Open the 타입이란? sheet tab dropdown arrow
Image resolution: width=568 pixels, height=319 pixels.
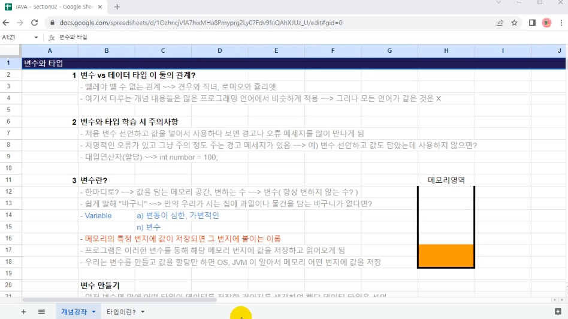[143, 312]
